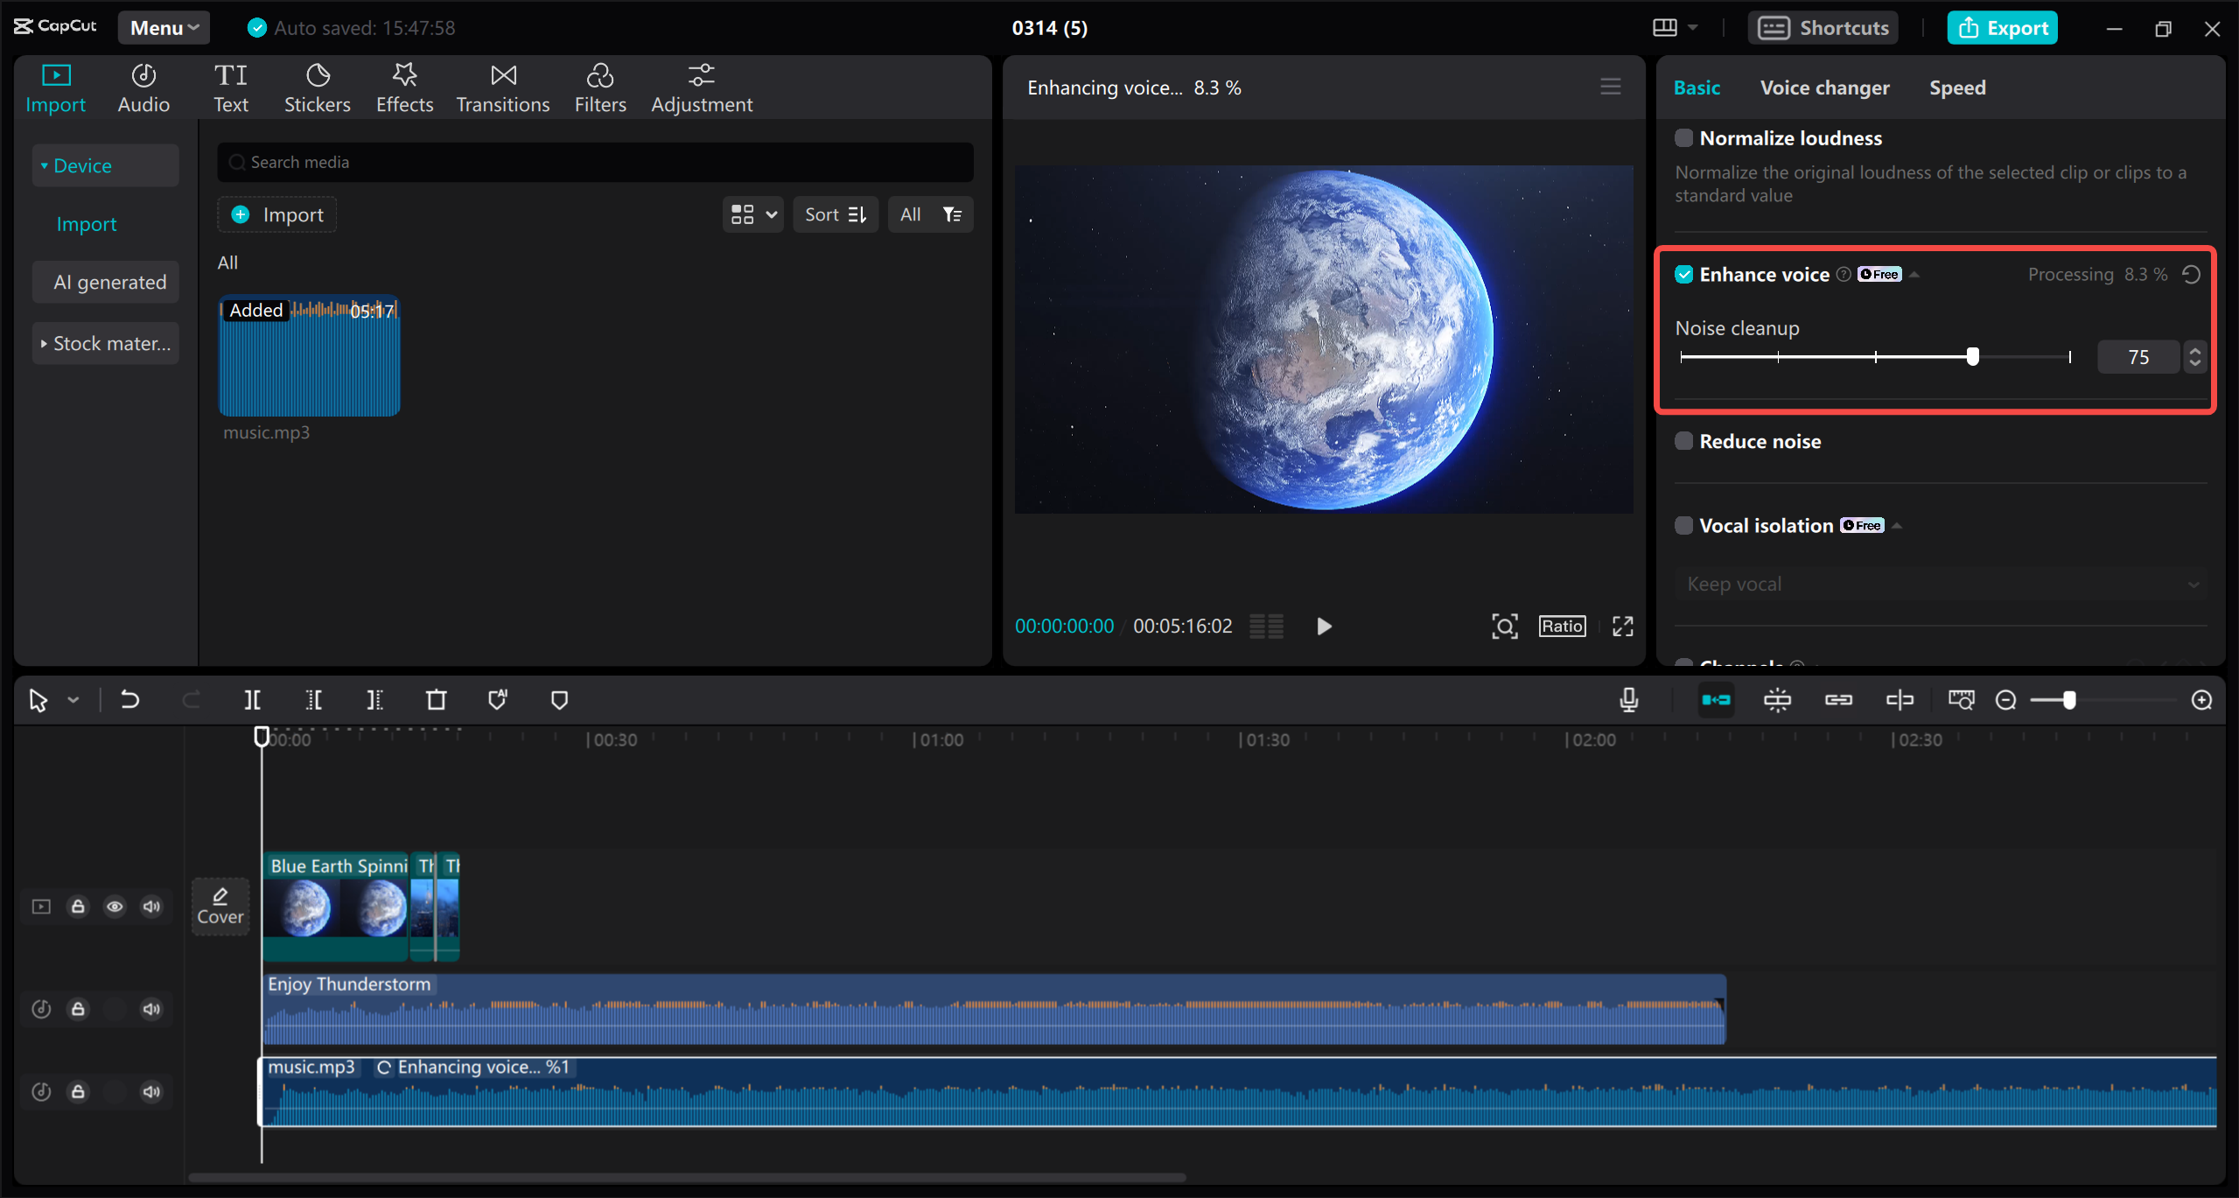Select the Transitions panel
The height and width of the screenshot is (1198, 2239).
point(502,87)
